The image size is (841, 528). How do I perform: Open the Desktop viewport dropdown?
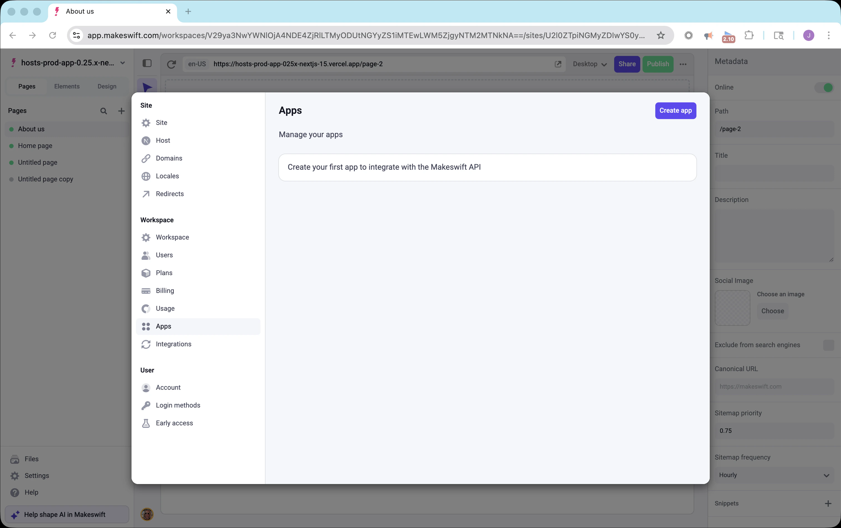[x=589, y=64]
